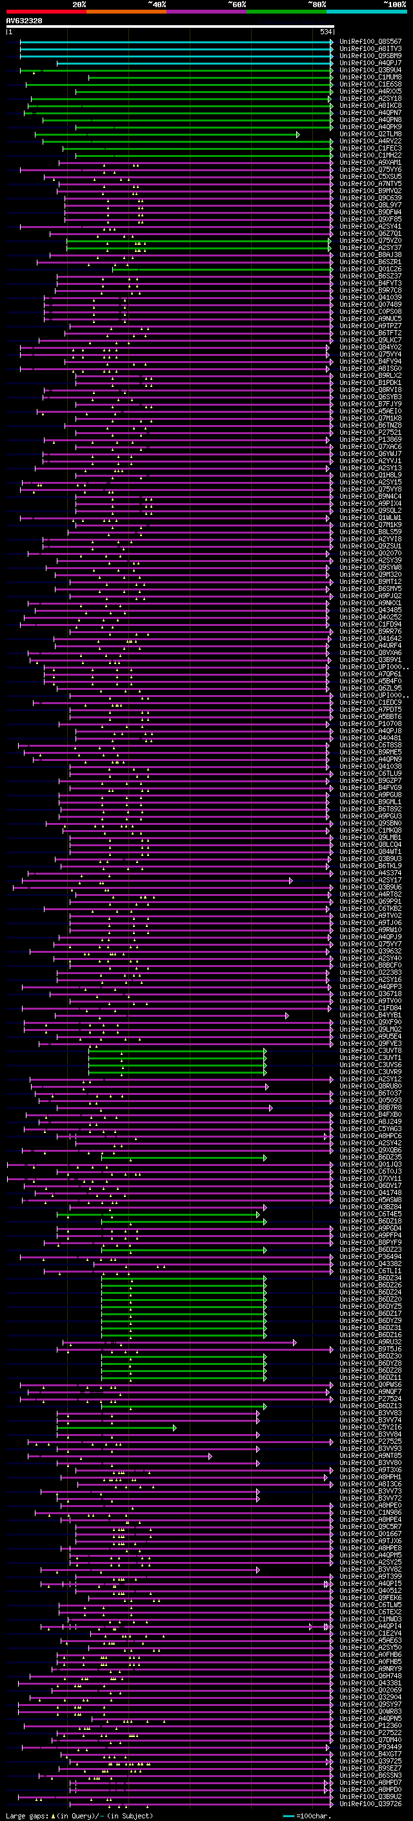413x1821 pixels.
Task: Select the UniRef100_Q75VZ0 label
Action: 370,241
